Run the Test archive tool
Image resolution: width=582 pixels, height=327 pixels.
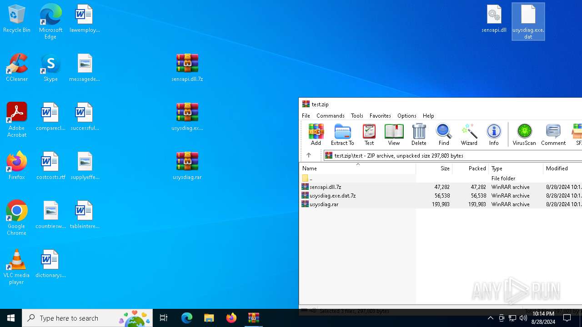[x=369, y=134]
